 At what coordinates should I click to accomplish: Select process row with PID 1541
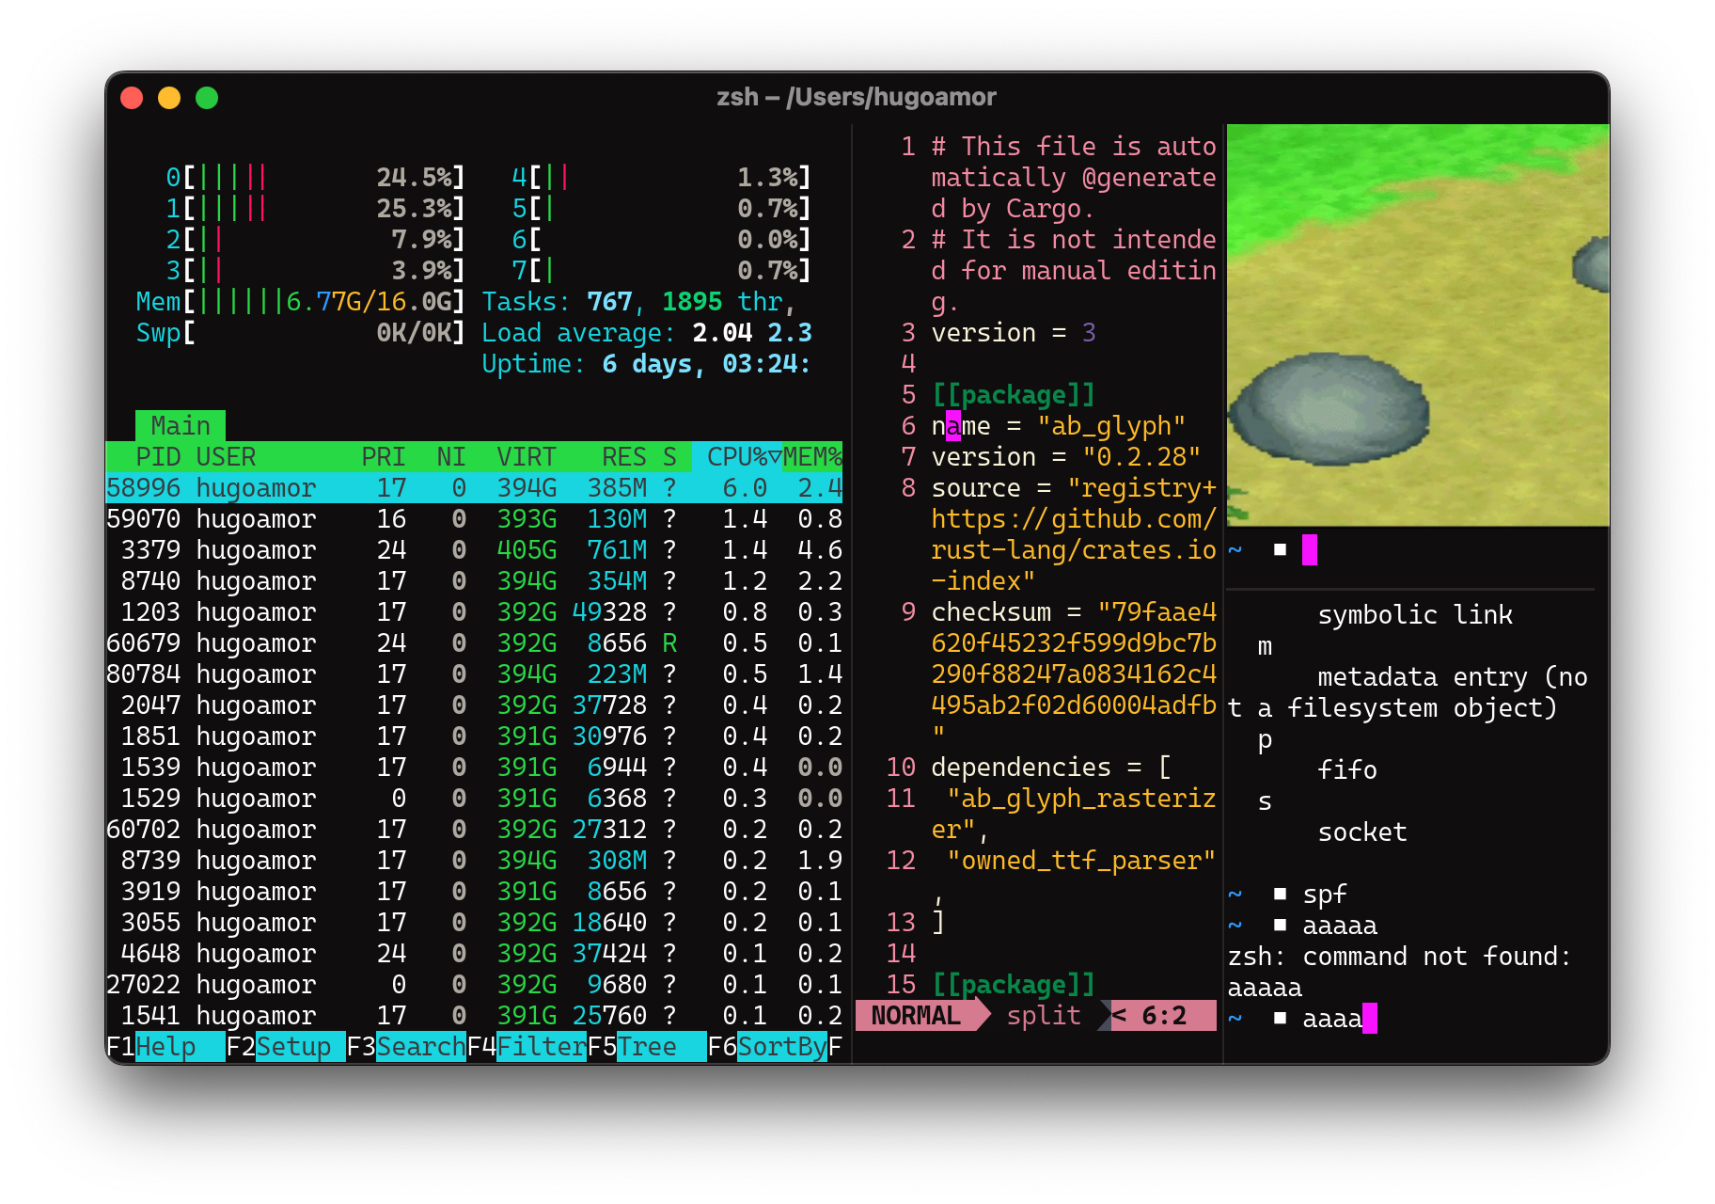[x=474, y=1015]
